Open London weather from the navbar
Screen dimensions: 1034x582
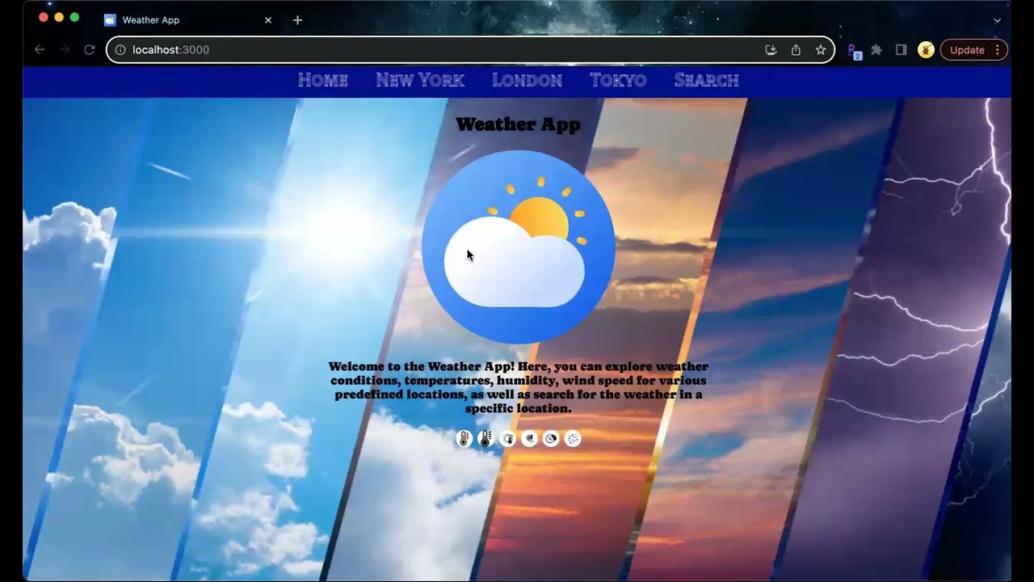click(527, 80)
